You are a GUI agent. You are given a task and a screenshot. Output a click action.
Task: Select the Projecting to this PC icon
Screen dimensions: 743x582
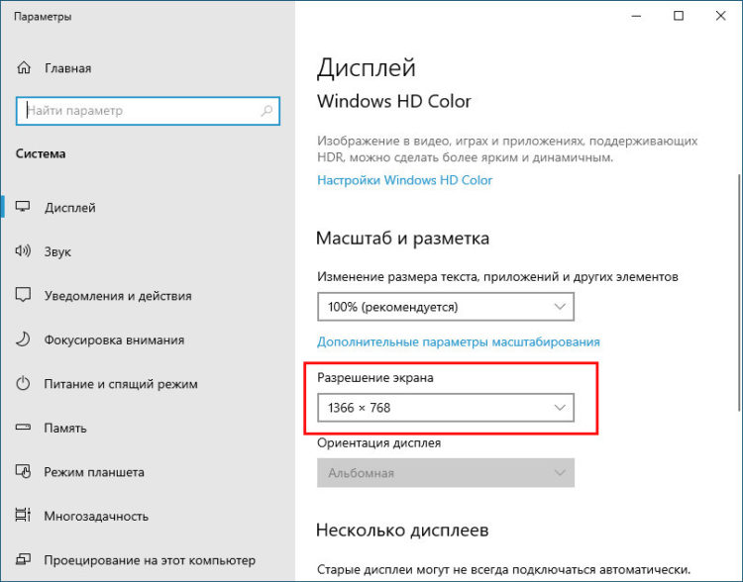24,560
